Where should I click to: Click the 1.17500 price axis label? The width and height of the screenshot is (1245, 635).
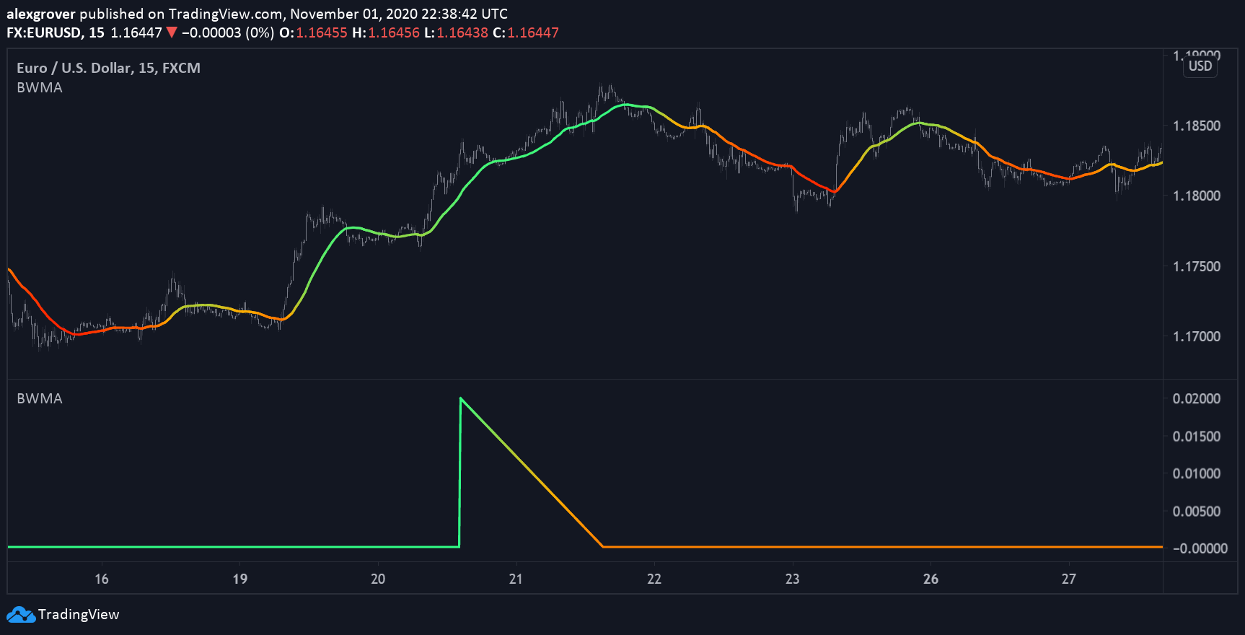tap(1197, 266)
